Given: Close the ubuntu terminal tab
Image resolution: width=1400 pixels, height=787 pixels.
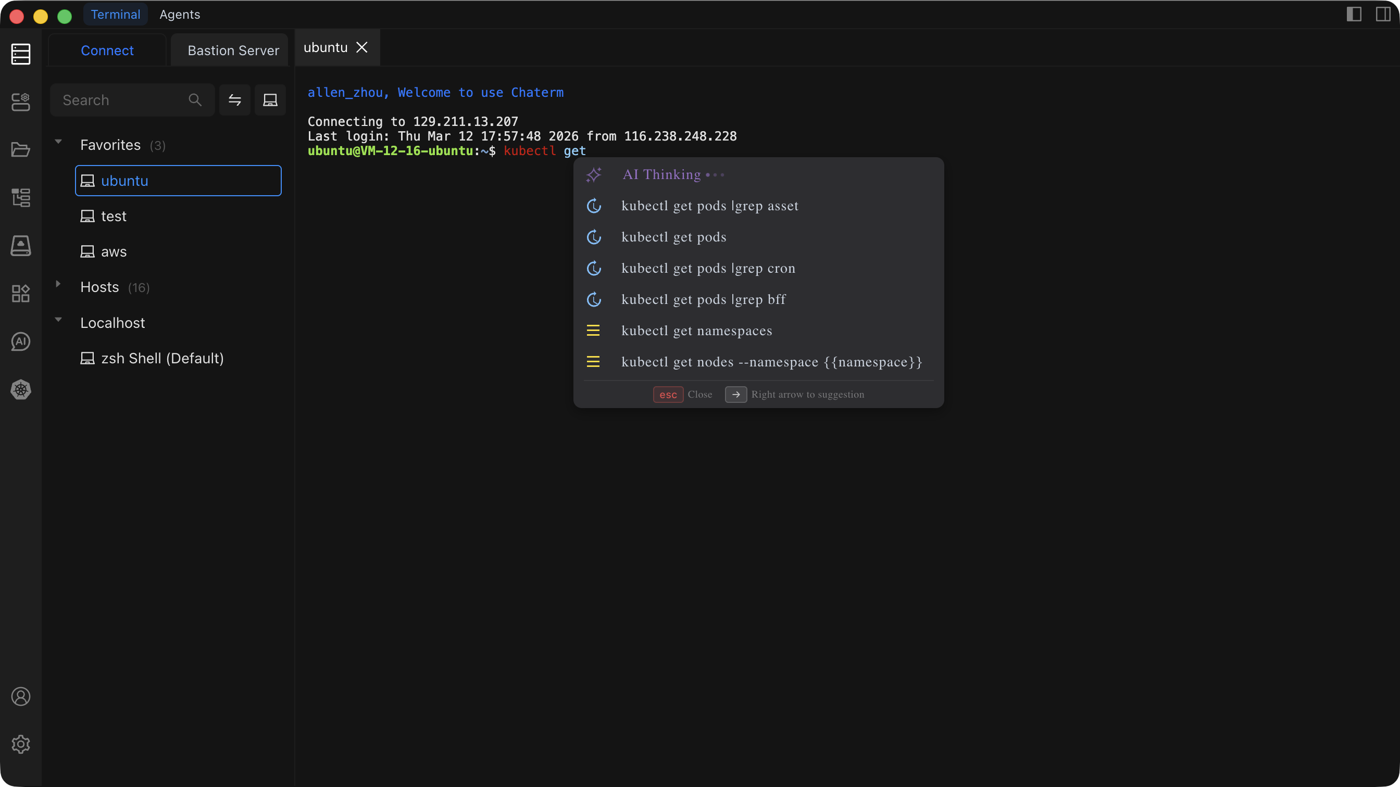Looking at the screenshot, I should click(362, 47).
